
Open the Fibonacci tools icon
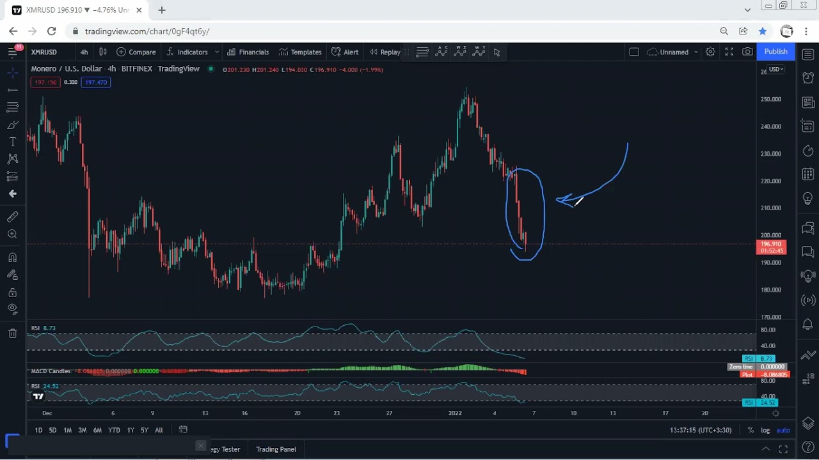tap(12, 107)
